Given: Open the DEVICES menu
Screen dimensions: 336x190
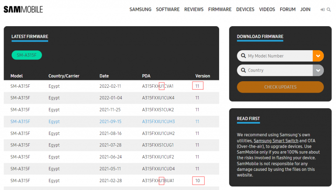Looking at the screenshot, I should (x=245, y=10).
